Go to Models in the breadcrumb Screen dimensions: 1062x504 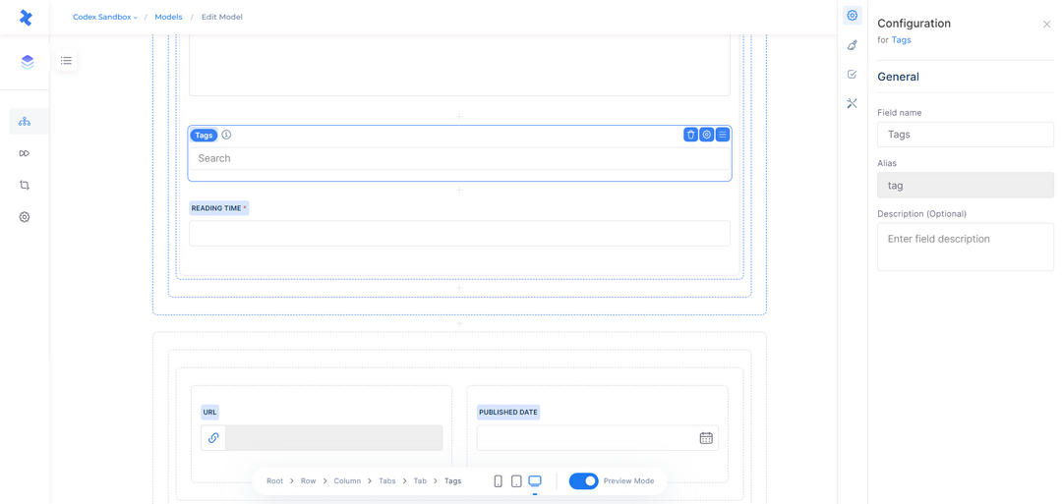coord(168,17)
